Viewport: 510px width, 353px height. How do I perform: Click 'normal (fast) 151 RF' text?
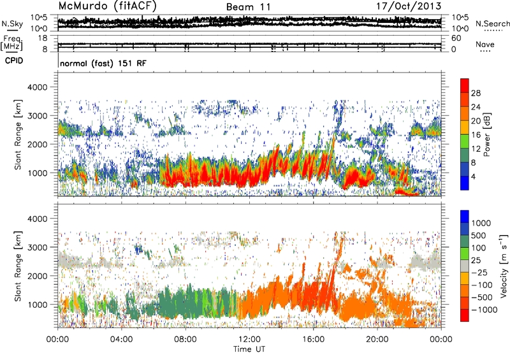[103, 63]
